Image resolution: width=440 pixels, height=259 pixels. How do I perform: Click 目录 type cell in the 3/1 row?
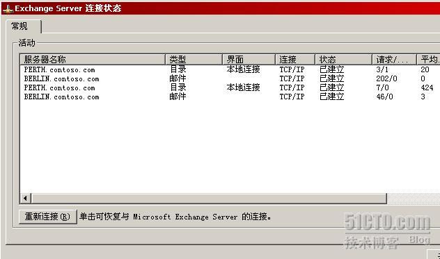pyautogui.click(x=178, y=69)
